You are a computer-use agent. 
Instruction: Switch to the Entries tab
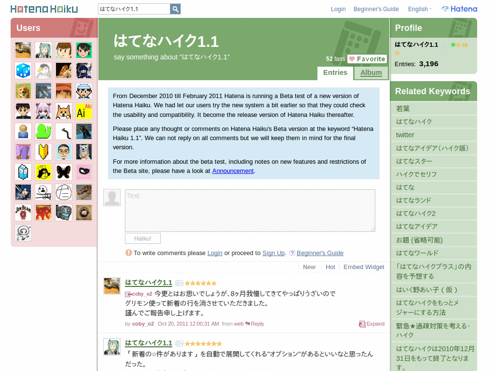(x=335, y=72)
